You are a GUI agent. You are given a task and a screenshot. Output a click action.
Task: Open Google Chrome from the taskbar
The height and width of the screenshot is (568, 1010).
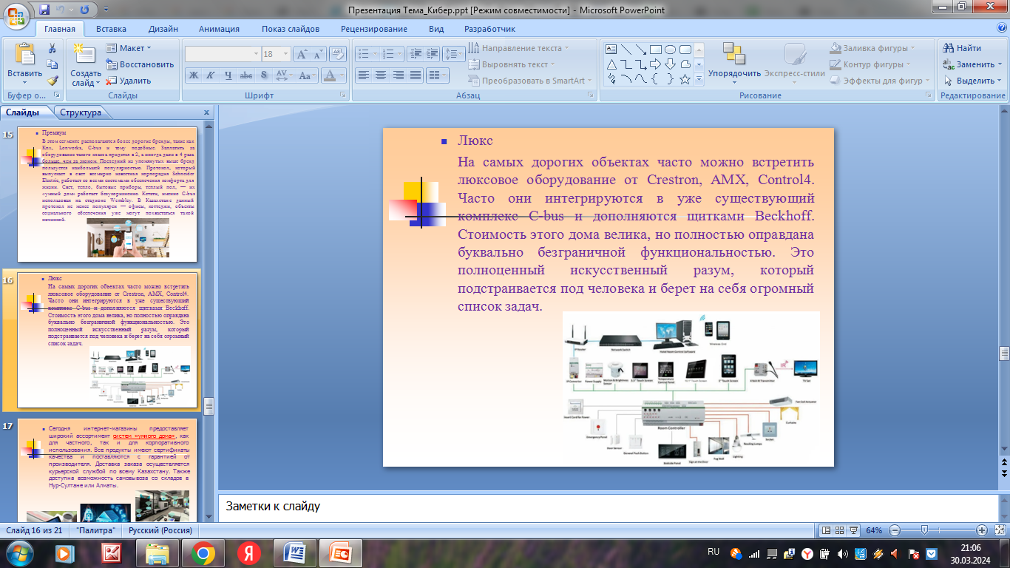tap(203, 552)
